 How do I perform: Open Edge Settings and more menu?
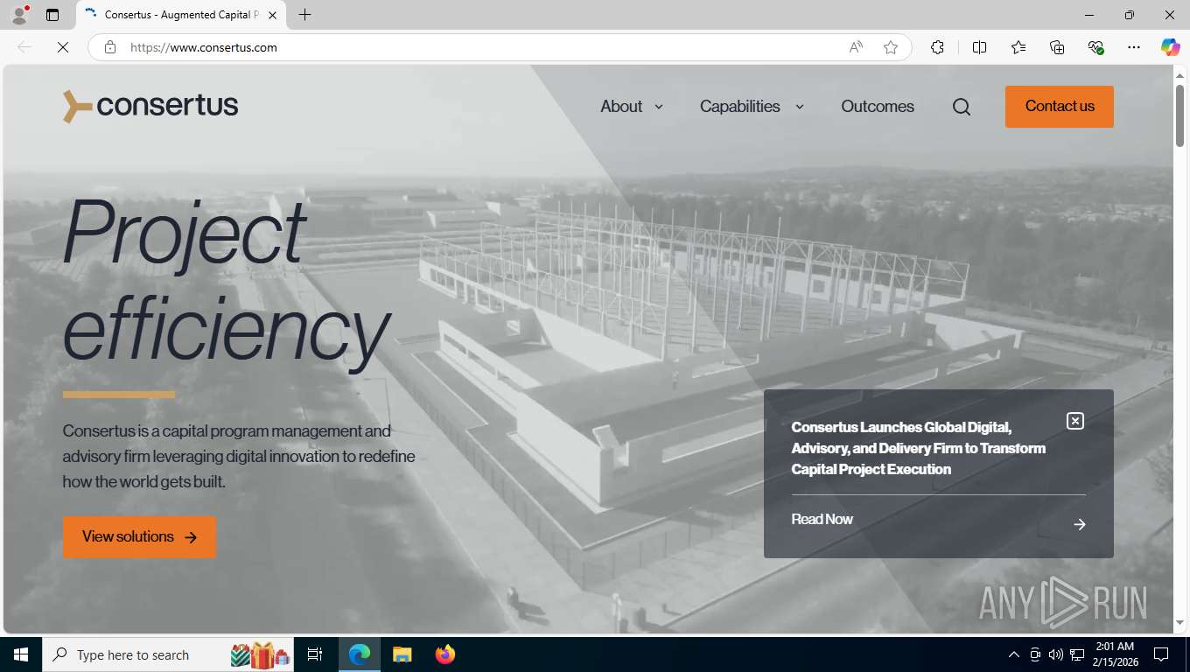click(x=1134, y=47)
